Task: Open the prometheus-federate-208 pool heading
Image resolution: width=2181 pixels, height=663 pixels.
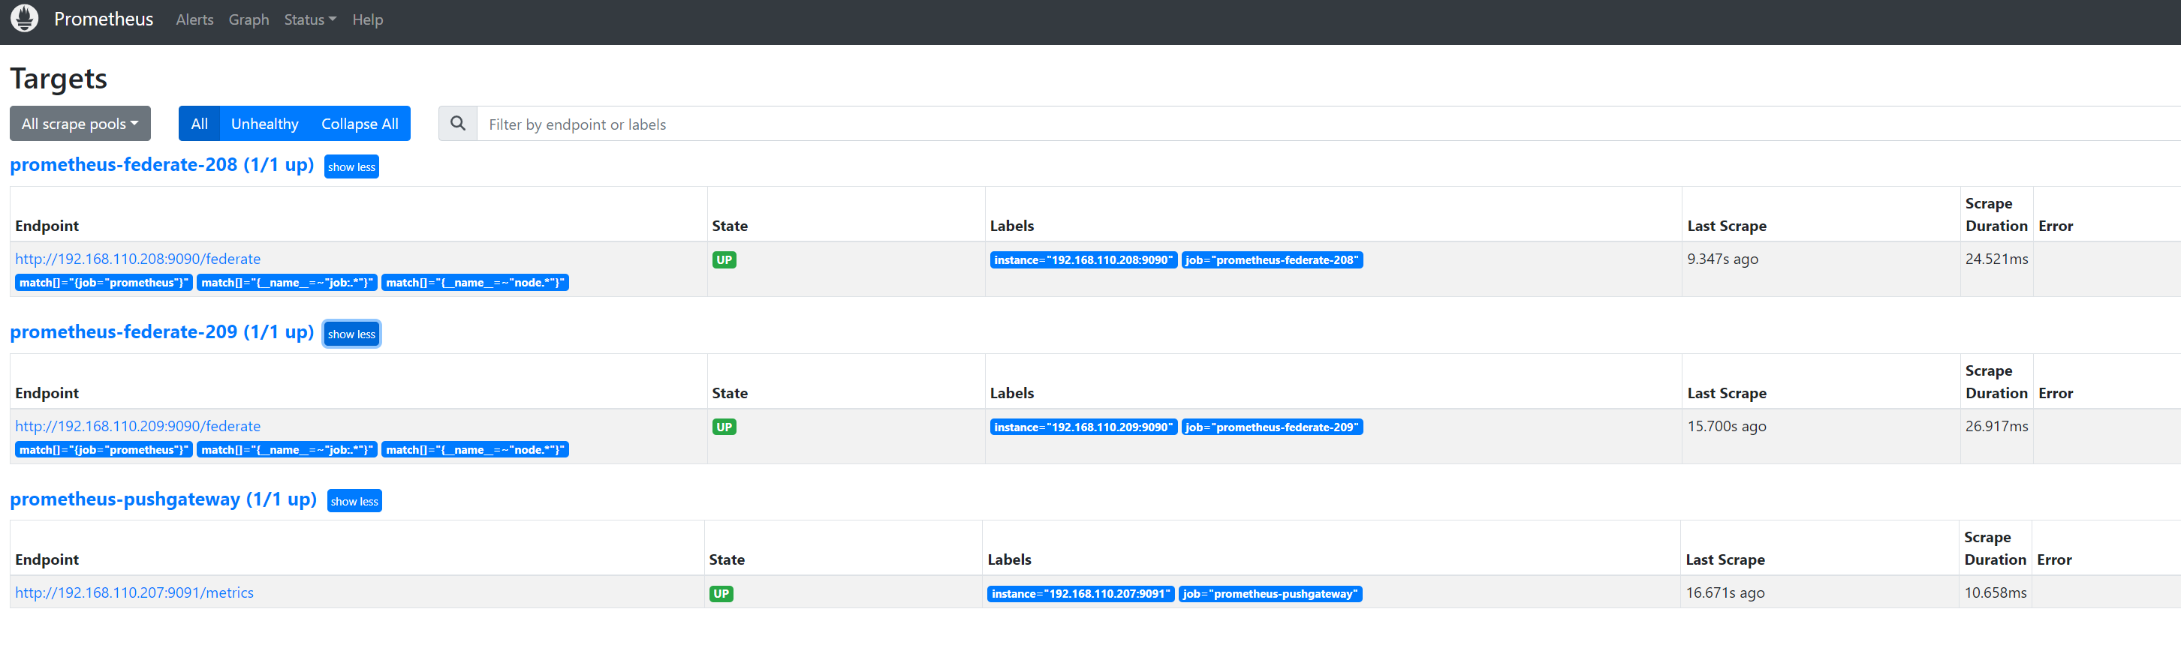Action: click(x=161, y=165)
